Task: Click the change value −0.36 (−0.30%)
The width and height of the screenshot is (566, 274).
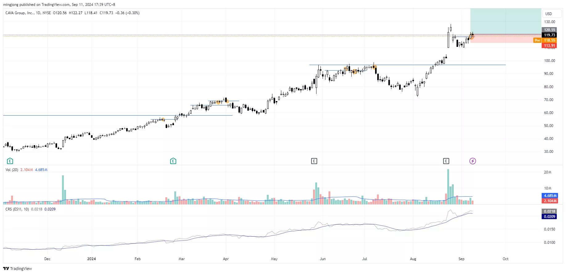Action: (127, 13)
